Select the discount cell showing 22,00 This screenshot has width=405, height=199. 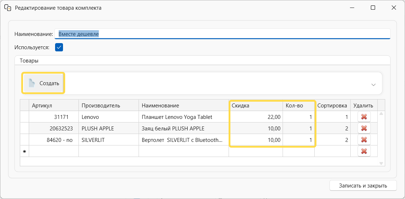[x=256, y=117]
